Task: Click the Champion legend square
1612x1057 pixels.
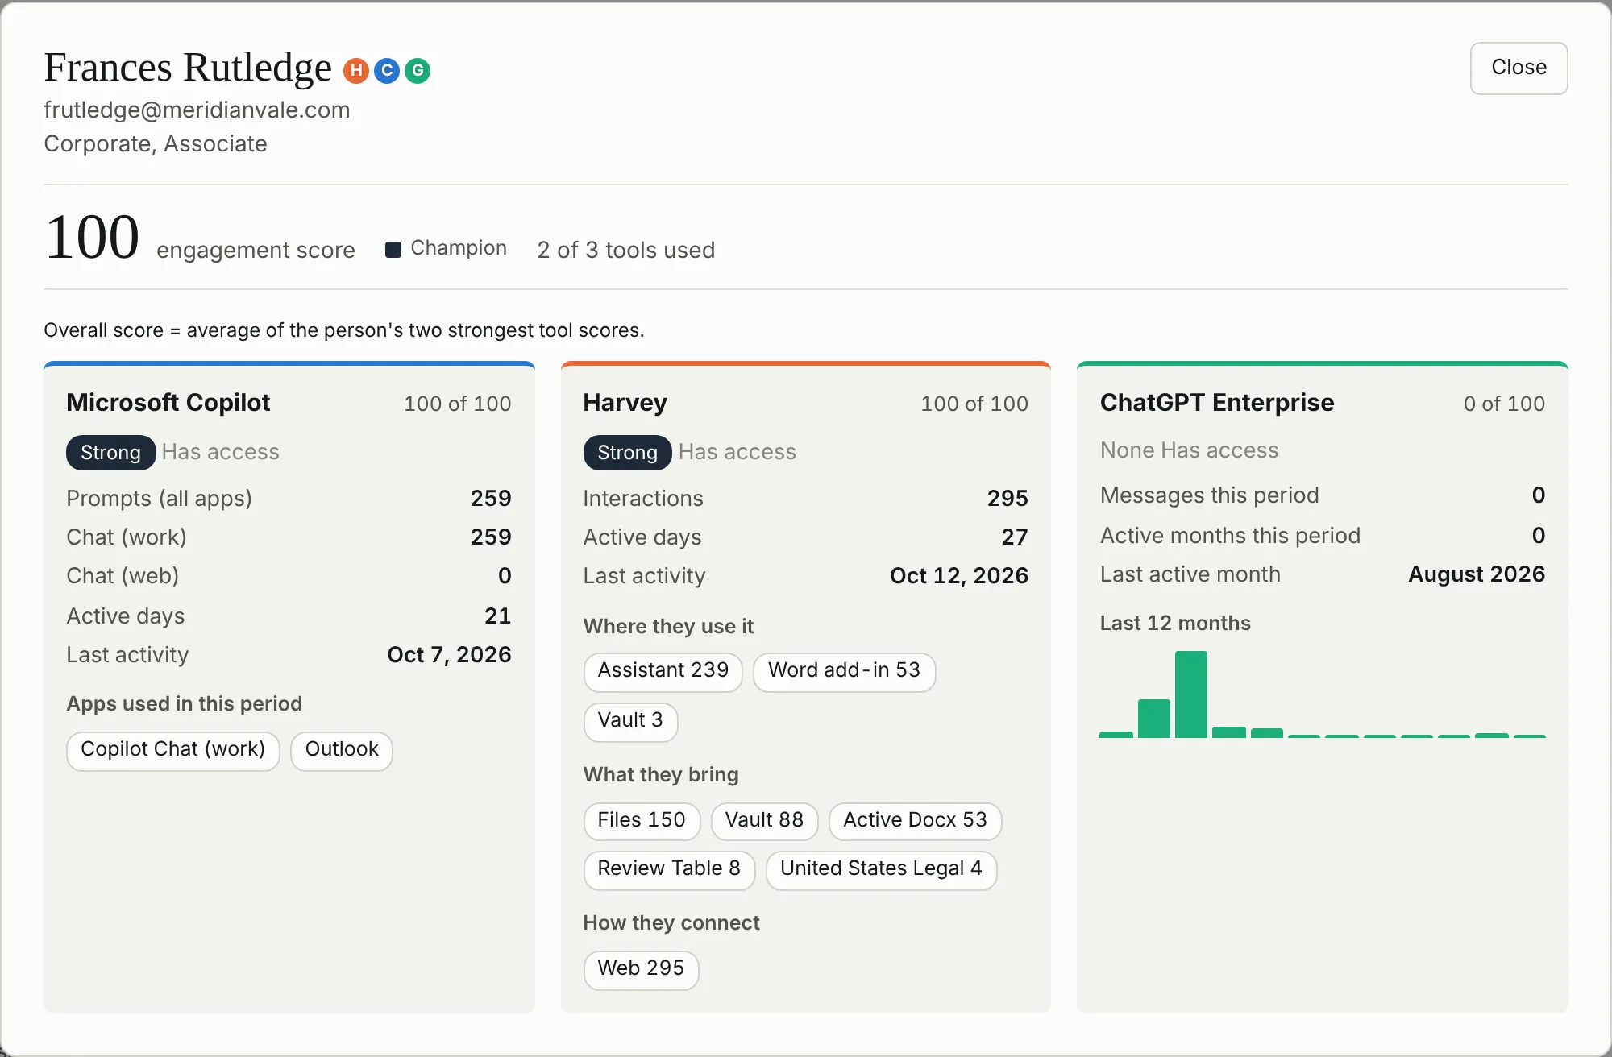Action: click(393, 250)
